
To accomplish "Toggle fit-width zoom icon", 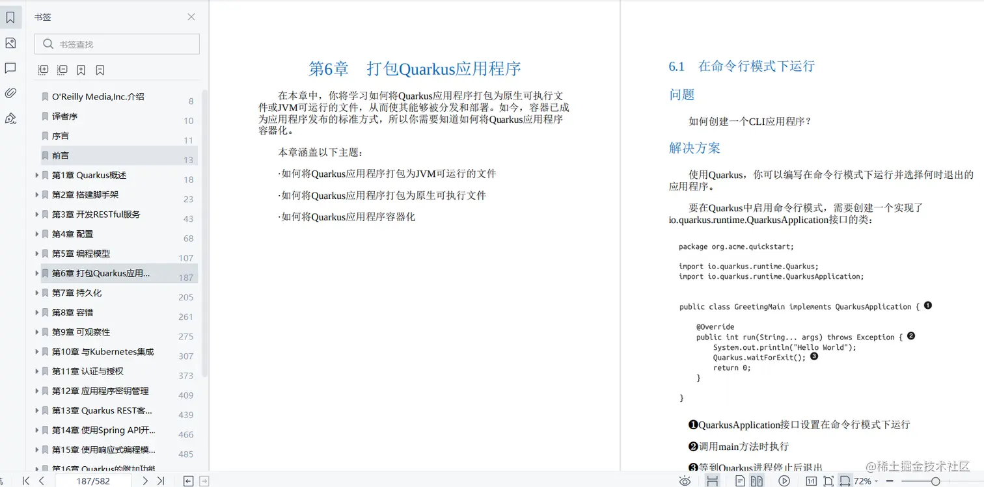I will click(845, 481).
